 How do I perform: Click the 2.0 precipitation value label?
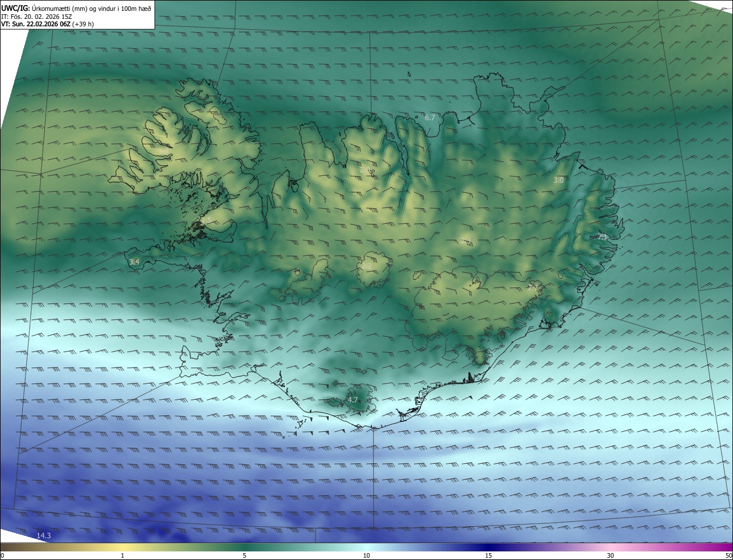click(x=365, y=169)
